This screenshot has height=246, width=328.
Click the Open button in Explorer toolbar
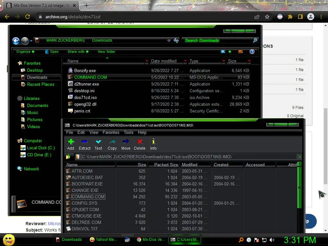[x=52, y=52]
